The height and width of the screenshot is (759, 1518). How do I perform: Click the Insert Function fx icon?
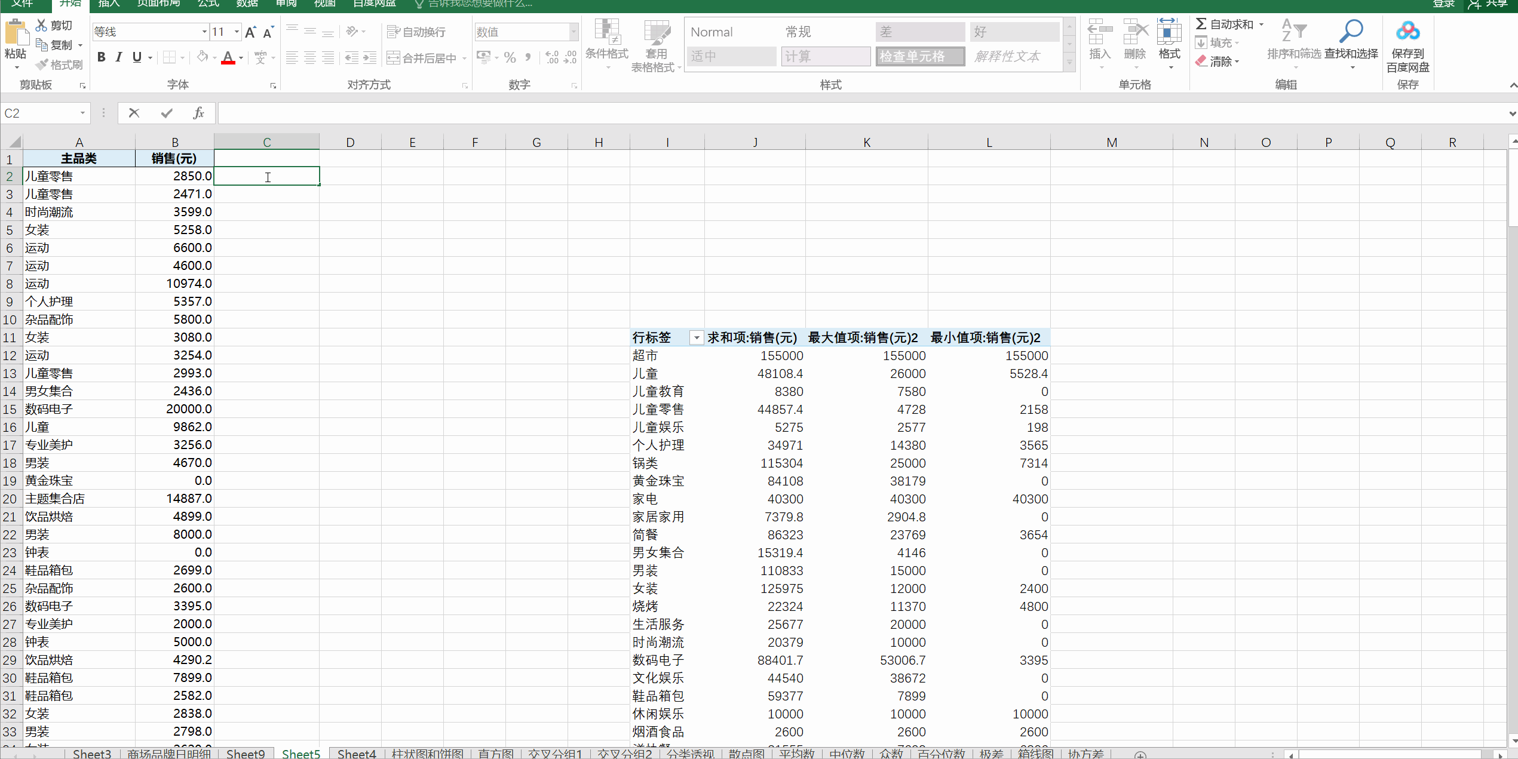tap(198, 113)
